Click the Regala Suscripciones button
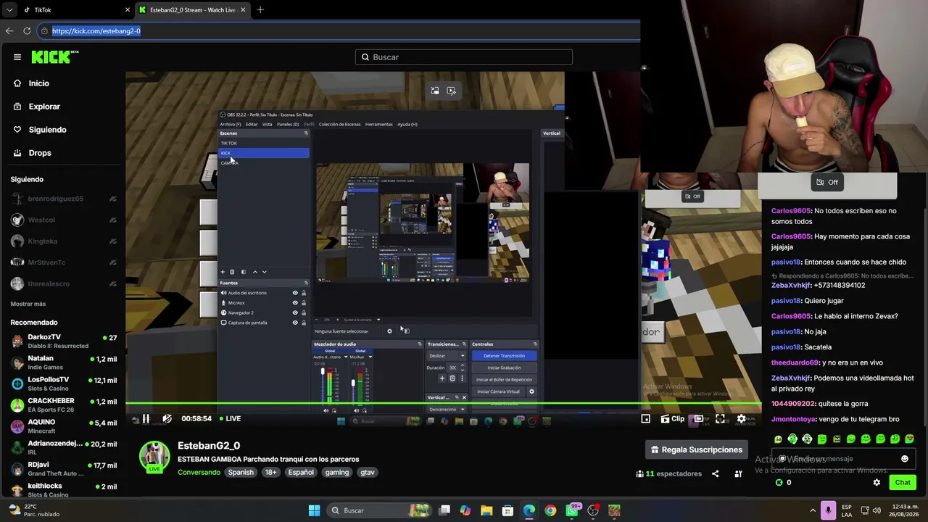 [x=697, y=449]
